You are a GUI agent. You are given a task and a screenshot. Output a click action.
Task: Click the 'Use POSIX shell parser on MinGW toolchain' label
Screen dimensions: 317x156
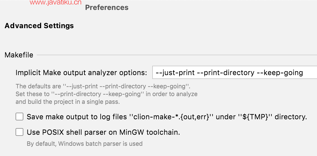pyautogui.click(x=103, y=132)
